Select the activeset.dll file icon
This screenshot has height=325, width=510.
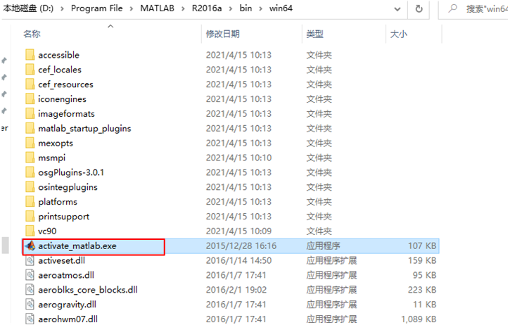(30, 260)
